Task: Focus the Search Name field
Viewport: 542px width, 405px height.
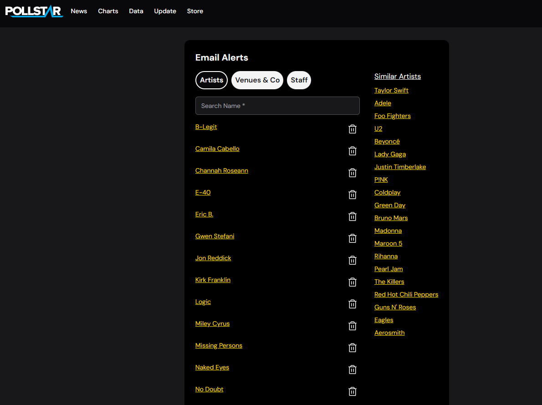Action: coord(277,106)
